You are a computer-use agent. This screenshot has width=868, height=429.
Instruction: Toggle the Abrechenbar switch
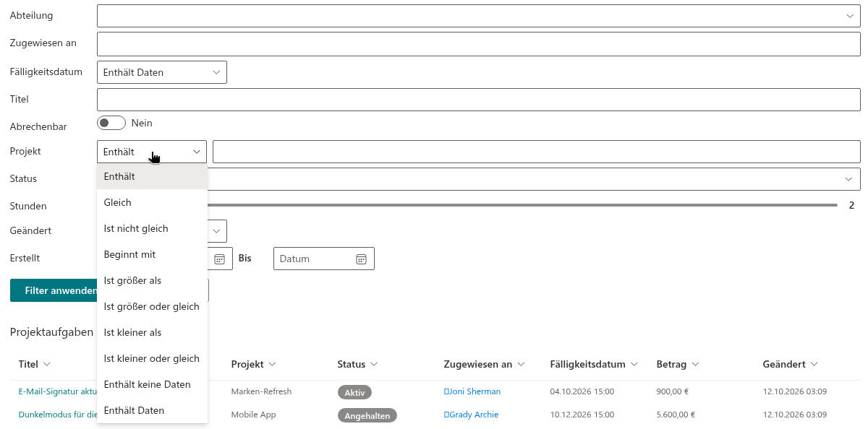pyautogui.click(x=111, y=123)
